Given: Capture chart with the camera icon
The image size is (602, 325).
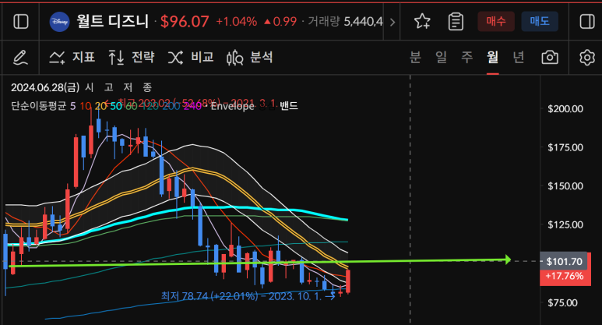Looking at the screenshot, I should 550,58.
